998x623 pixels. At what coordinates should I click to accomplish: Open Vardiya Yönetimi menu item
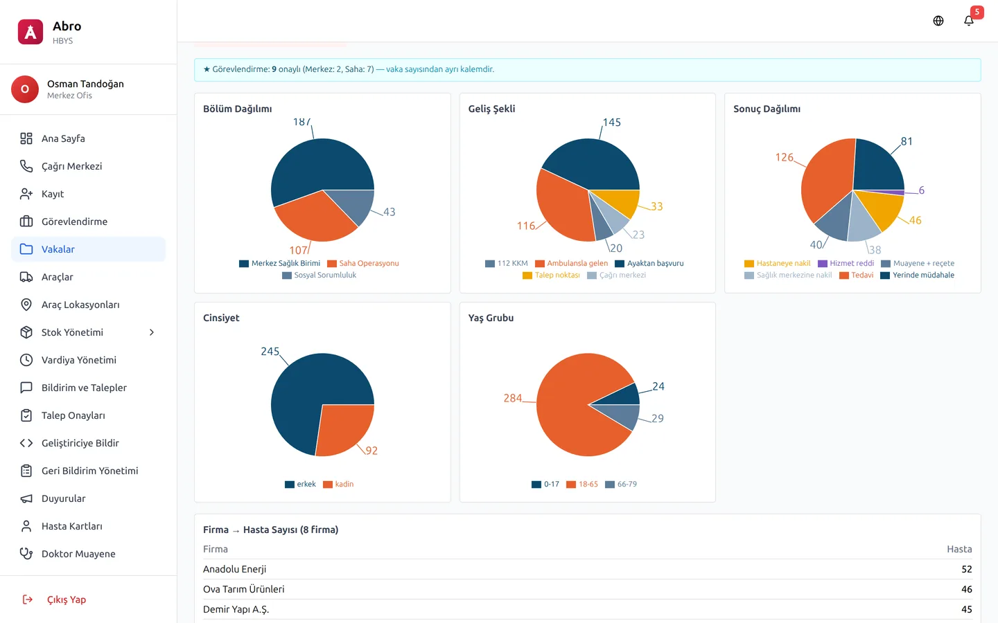coord(88,360)
